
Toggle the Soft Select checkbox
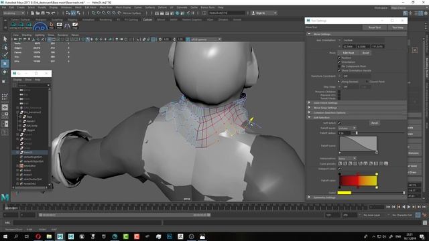(x=339, y=123)
